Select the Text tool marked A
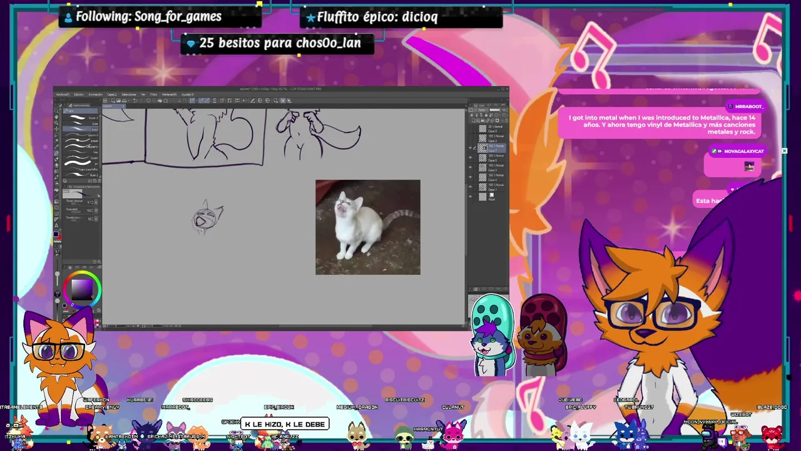 56,225
